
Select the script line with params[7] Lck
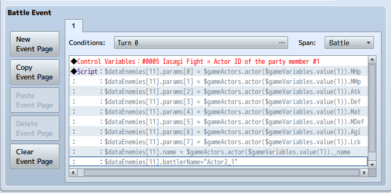pyautogui.click(x=219, y=142)
